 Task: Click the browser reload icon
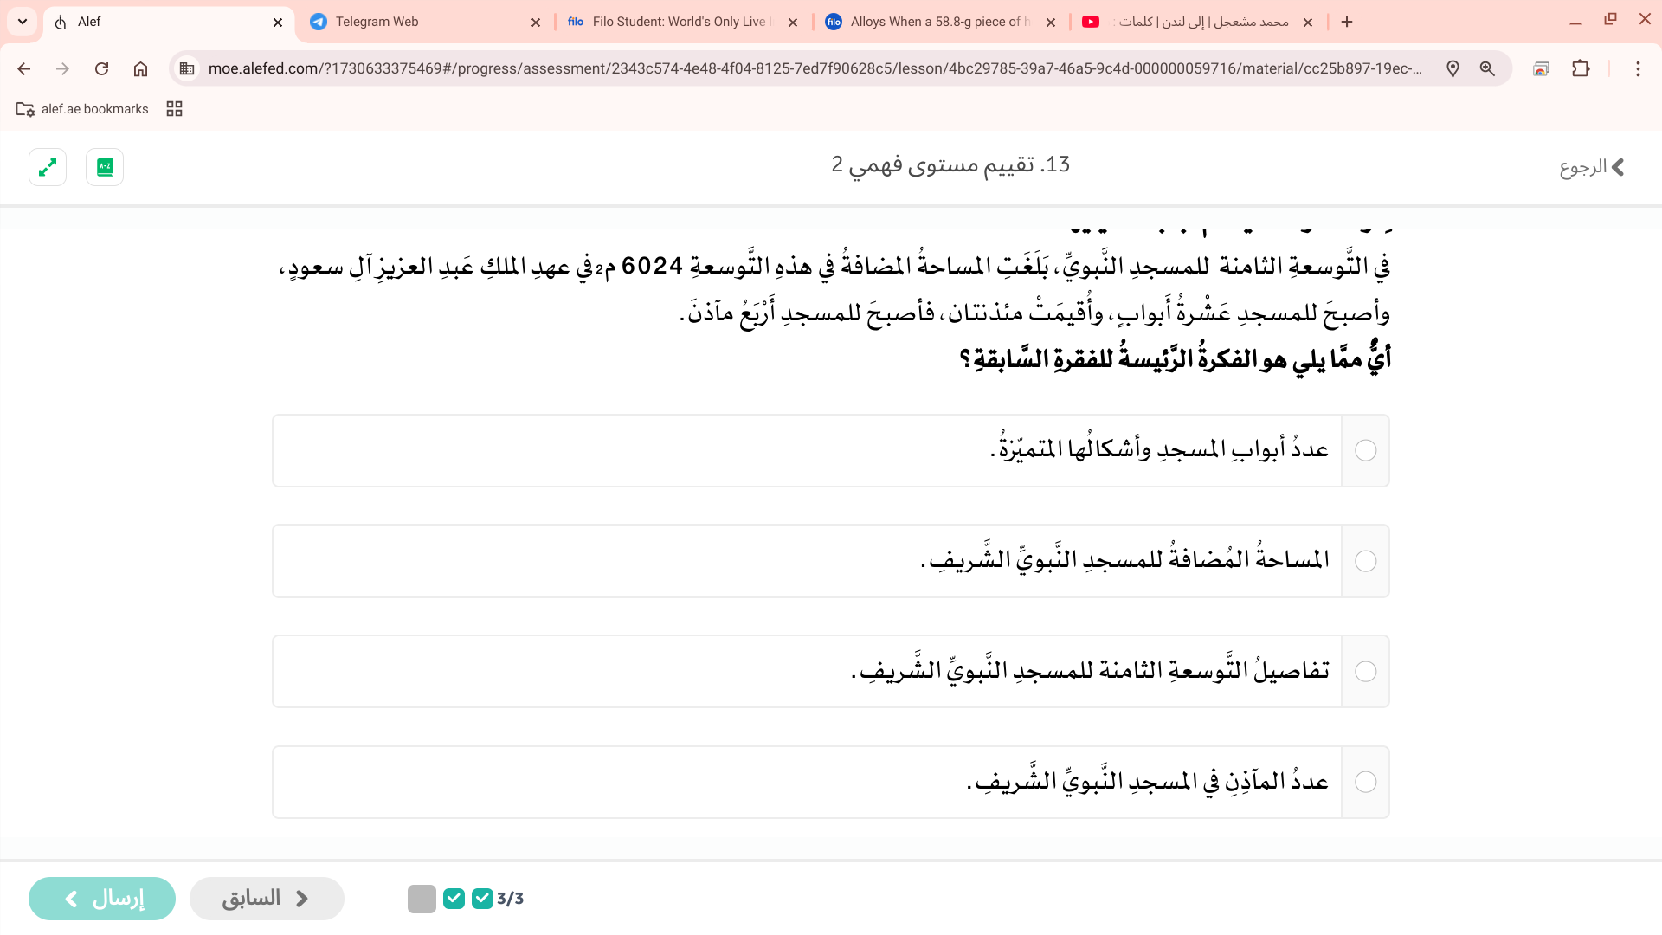tap(101, 68)
